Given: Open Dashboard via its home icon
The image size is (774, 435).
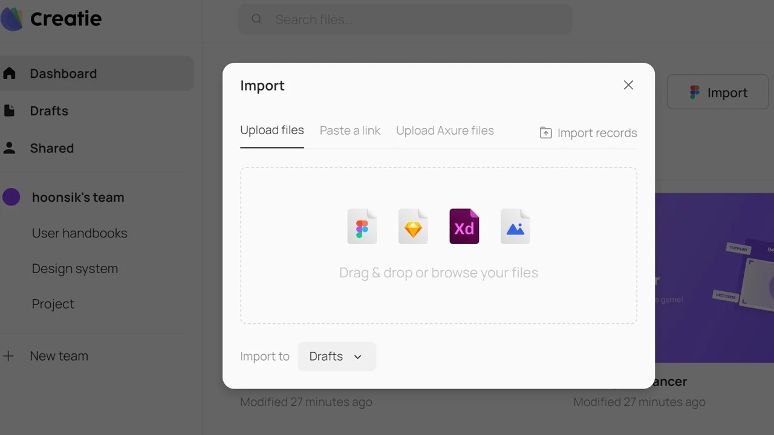Looking at the screenshot, I should tap(9, 74).
